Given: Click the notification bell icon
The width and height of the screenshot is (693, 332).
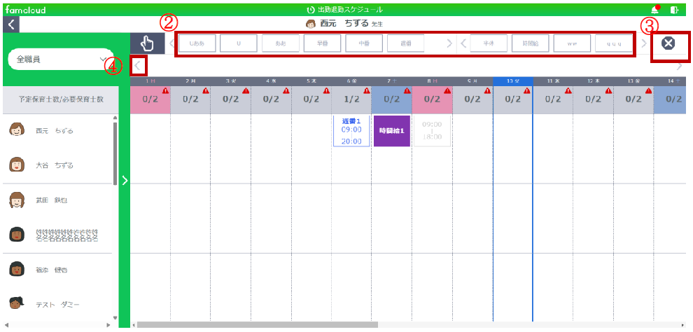Looking at the screenshot, I should click(655, 10).
